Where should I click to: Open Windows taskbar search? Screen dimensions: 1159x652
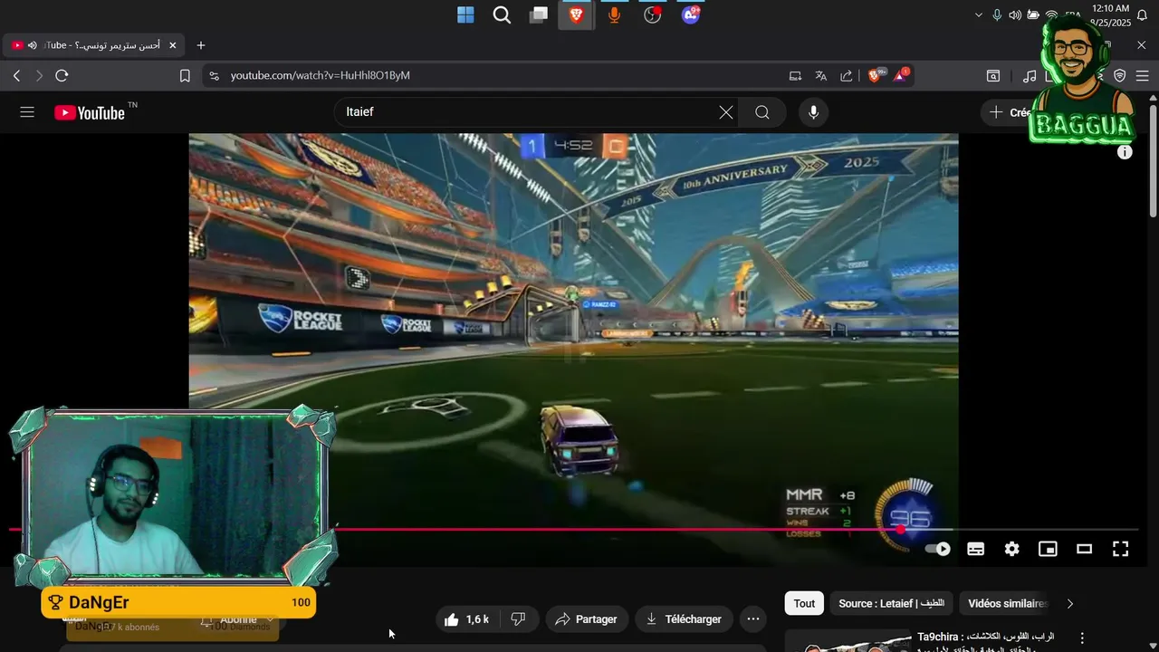(502, 14)
